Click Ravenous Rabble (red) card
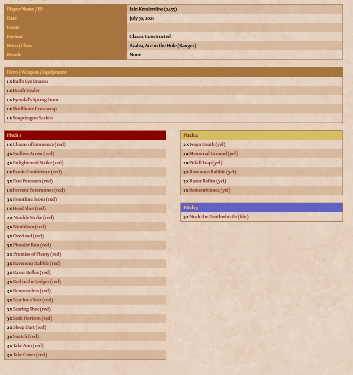The width and height of the screenshot is (353, 375). click(x=37, y=263)
